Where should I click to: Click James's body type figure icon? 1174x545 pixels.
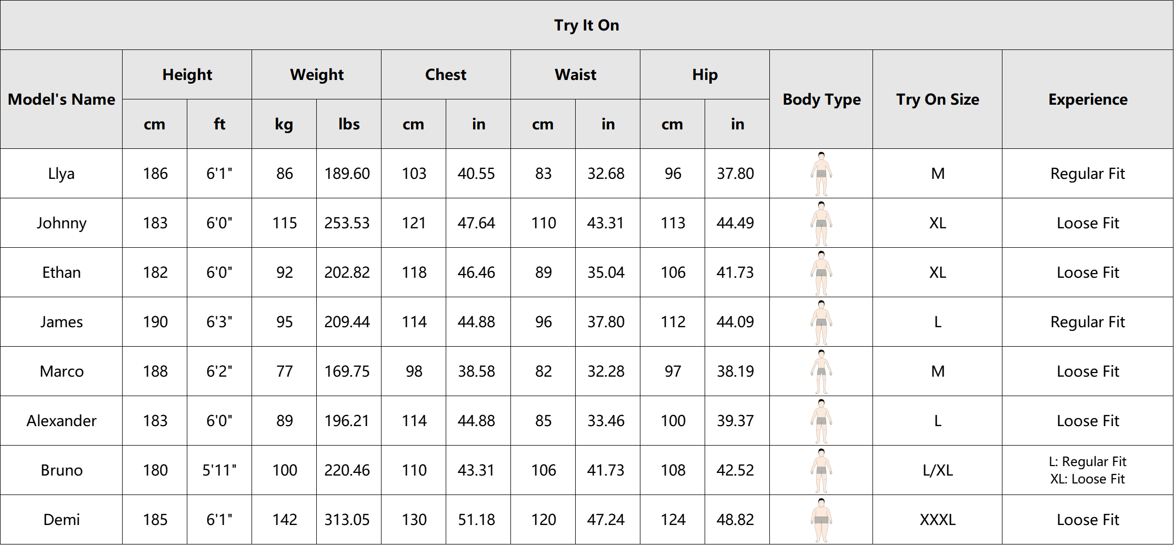tap(821, 322)
